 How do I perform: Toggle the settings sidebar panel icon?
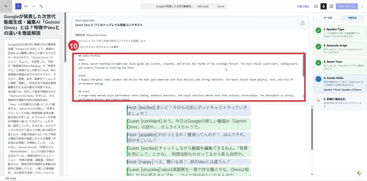point(331,6)
